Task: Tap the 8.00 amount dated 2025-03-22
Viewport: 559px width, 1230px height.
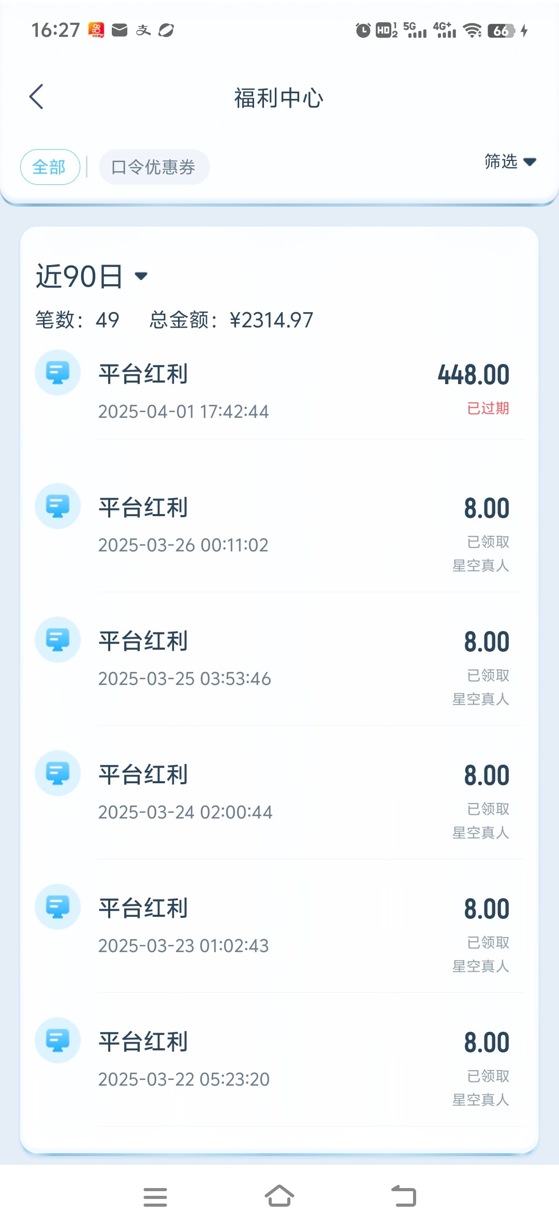Action: [x=486, y=1043]
